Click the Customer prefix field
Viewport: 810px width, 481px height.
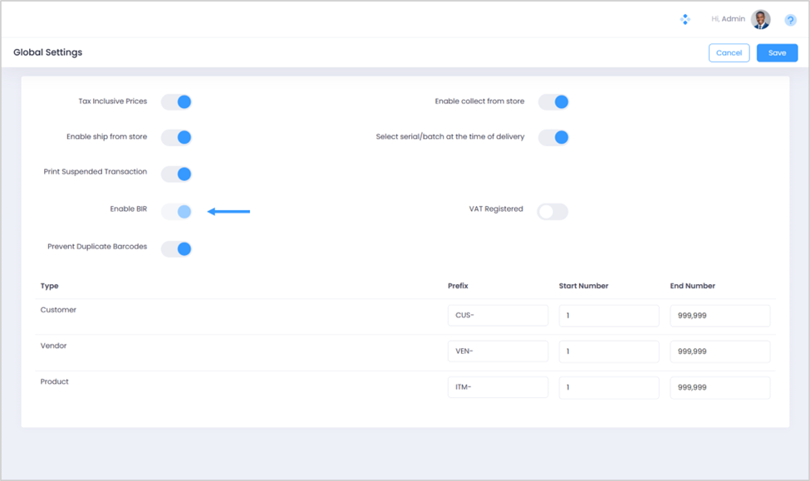click(x=498, y=316)
